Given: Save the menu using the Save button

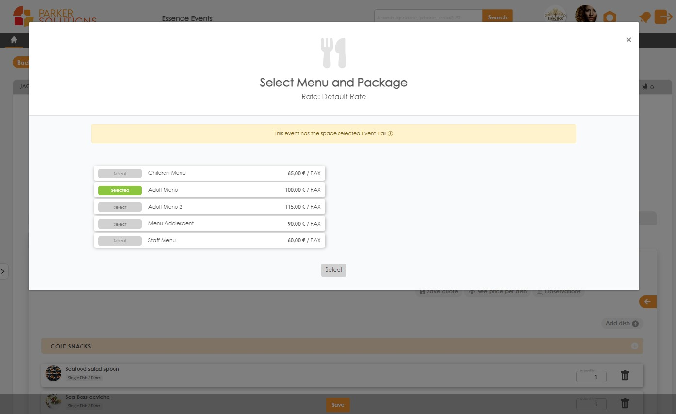Looking at the screenshot, I should (337, 404).
